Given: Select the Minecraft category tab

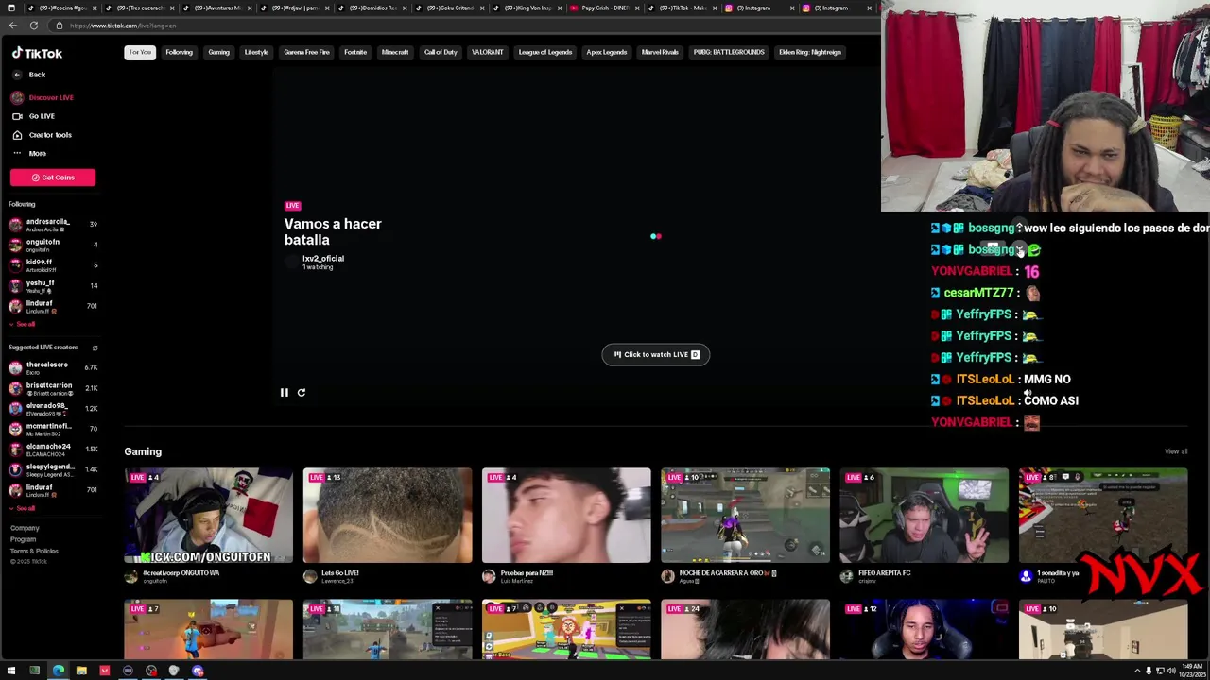Looking at the screenshot, I should click(x=395, y=52).
